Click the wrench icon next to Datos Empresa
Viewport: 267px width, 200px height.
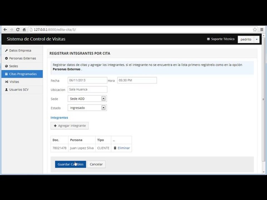pyautogui.click(x=6, y=50)
